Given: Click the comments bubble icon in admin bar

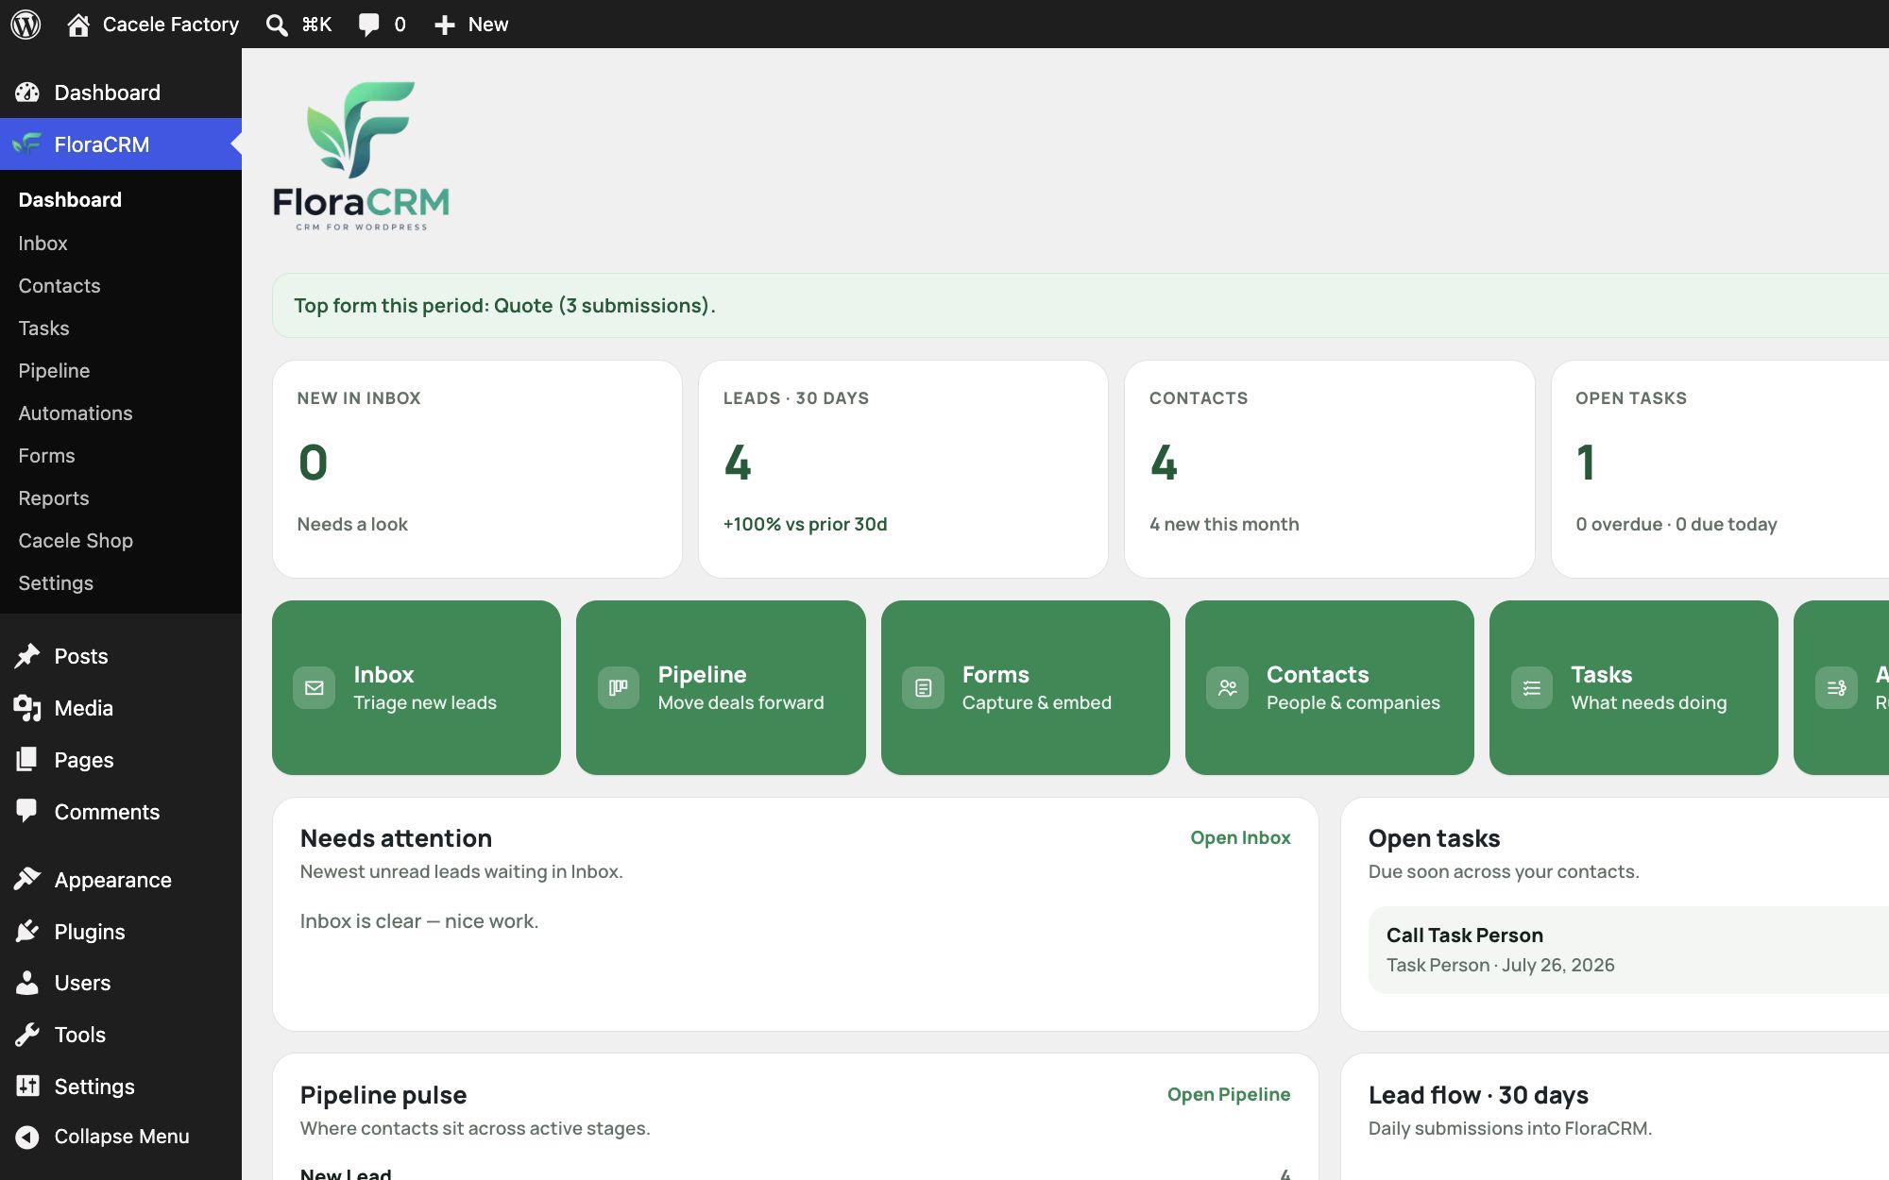Looking at the screenshot, I should pyautogui.click(x=369, y=25).
